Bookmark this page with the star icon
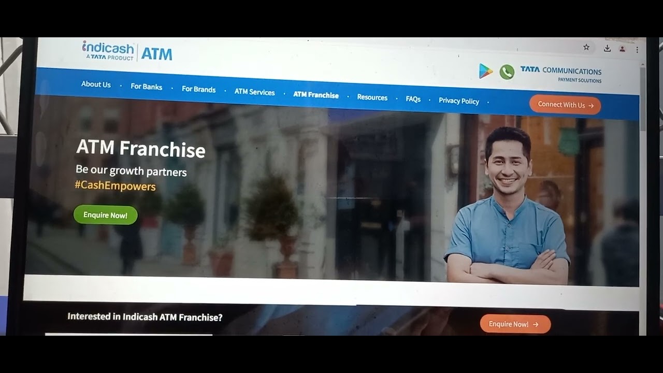The width and height of the screenshot is (663, 373). tap(586, 47)
